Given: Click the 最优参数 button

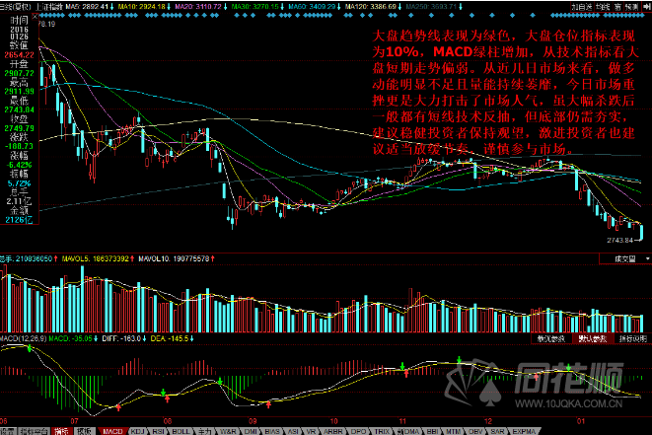Looking at the screenshot, I should 547,338.
